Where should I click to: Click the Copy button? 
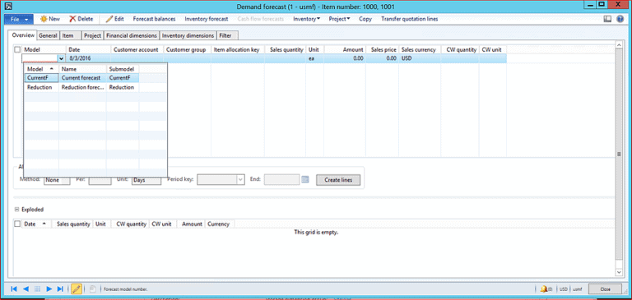[365, 19]
